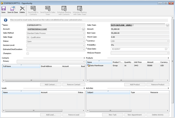Click the Save & Close toolbar icon
175x118 pixels.
click(x=12, y=8)
